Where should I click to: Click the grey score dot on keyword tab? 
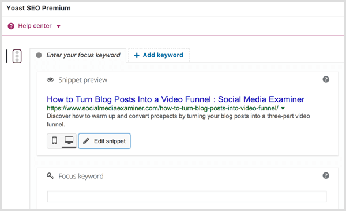point(39,55)
